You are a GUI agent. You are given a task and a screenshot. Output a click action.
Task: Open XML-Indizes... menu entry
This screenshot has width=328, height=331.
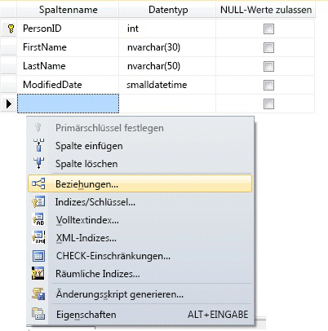tap(140, 238)
